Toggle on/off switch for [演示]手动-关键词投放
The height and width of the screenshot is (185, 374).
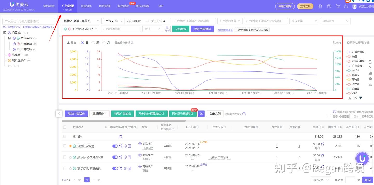(x=115, y=157)
